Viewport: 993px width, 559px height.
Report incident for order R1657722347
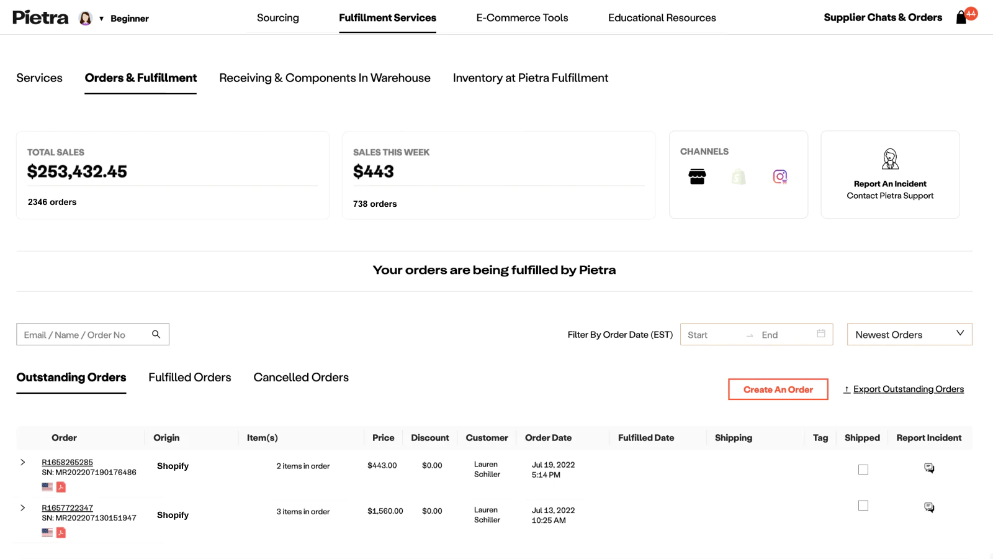pos(929,507)
